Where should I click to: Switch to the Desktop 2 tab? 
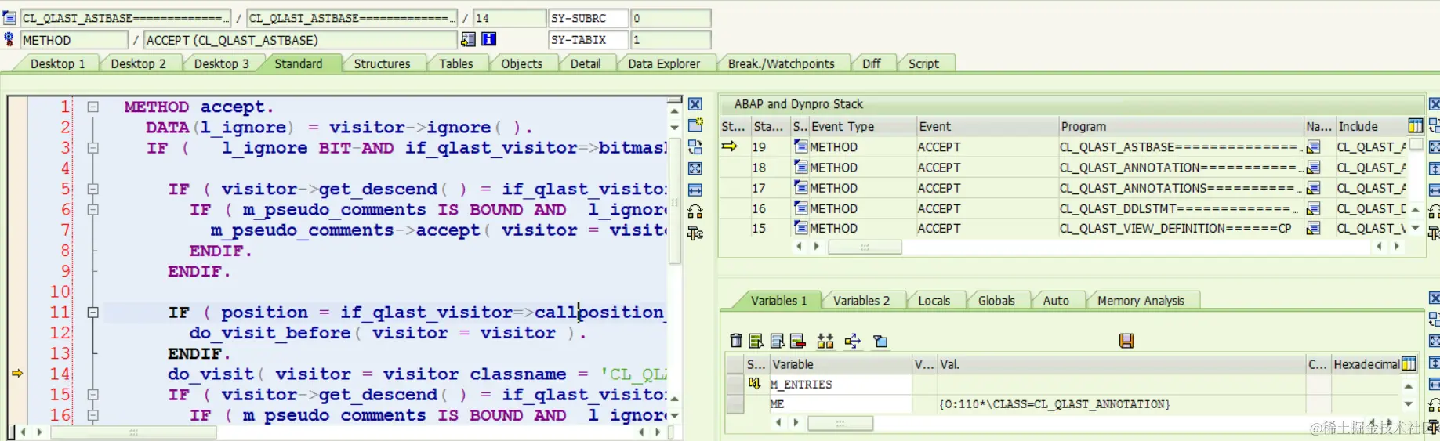(138, 63)
